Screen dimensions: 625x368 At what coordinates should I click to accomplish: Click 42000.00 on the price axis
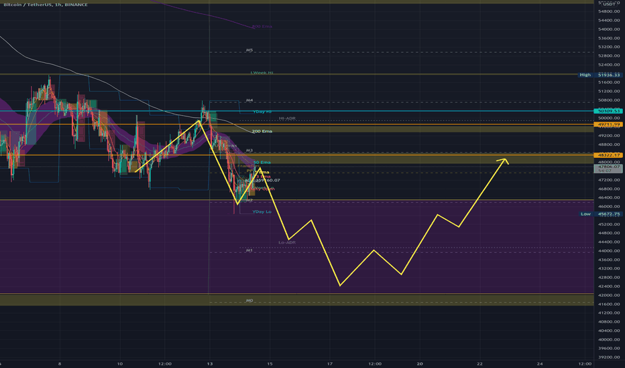tap(609, 295)
